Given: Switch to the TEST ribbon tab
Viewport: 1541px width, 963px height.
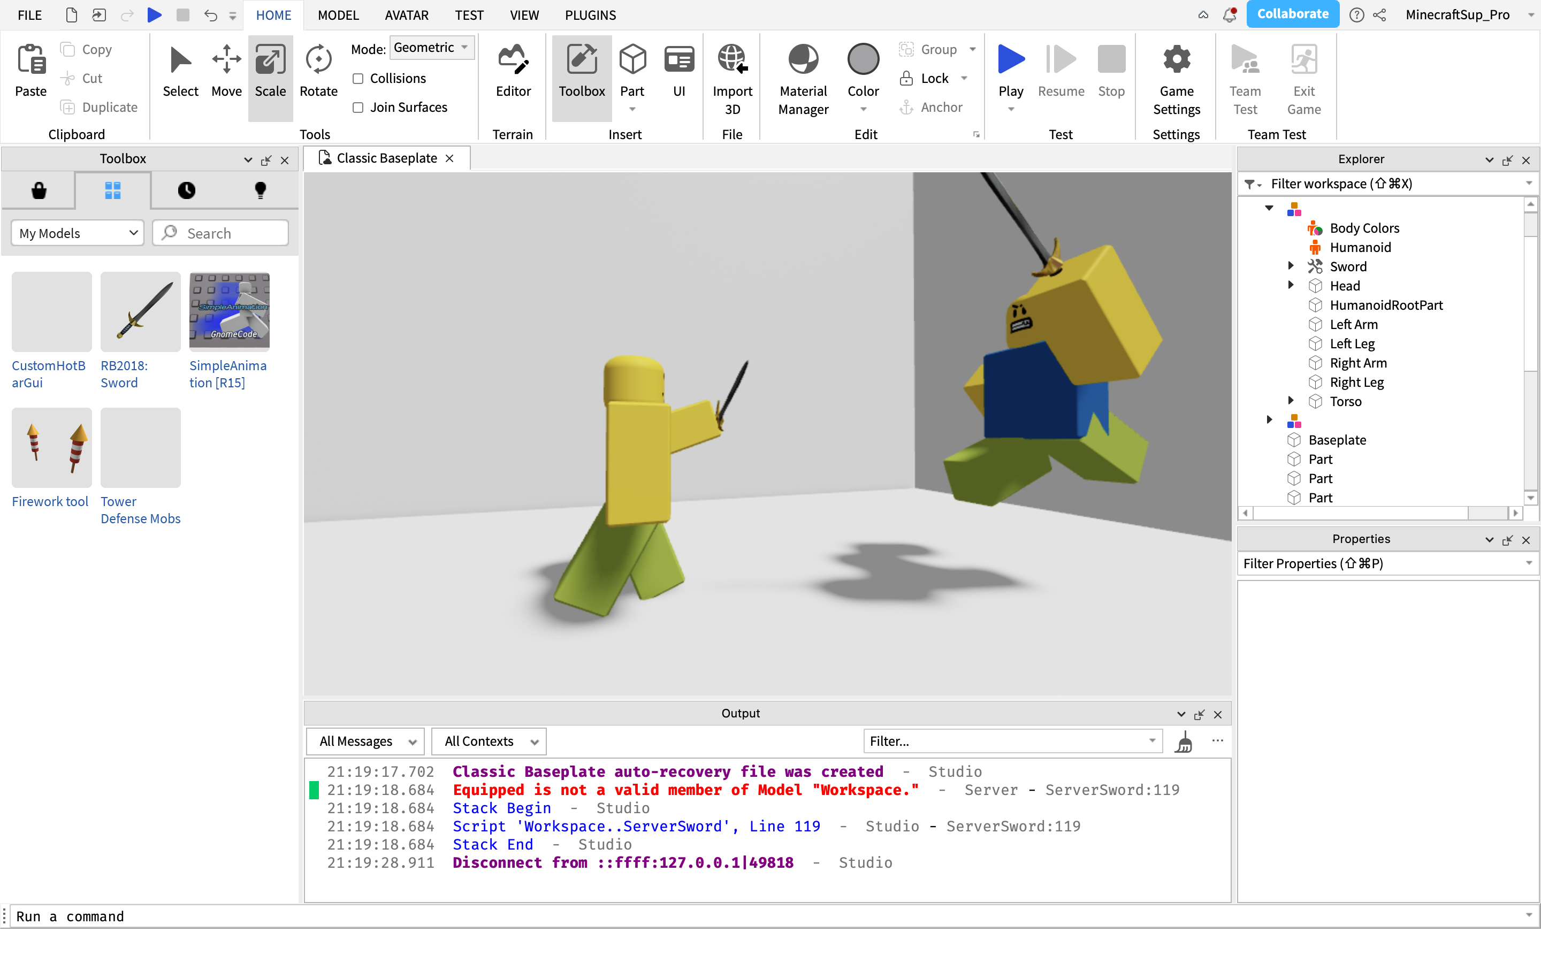Looking at the screenshot, I should [469, 14].
